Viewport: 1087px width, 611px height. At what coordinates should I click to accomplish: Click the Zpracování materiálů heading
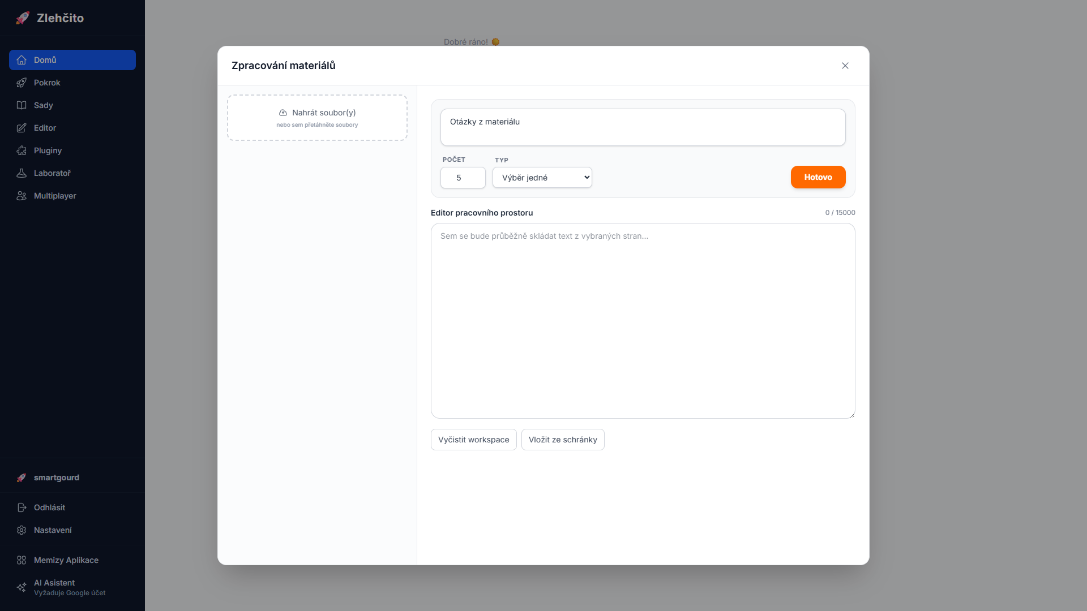[284, 66]
